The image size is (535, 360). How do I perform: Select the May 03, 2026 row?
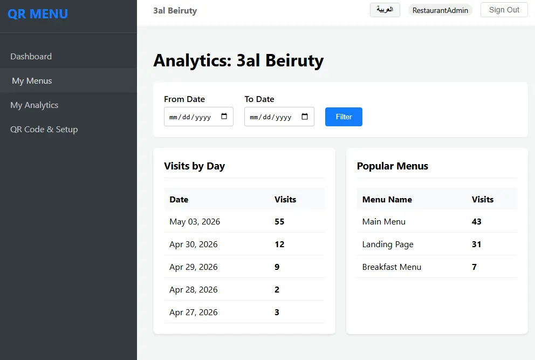(x=244, y=221)
